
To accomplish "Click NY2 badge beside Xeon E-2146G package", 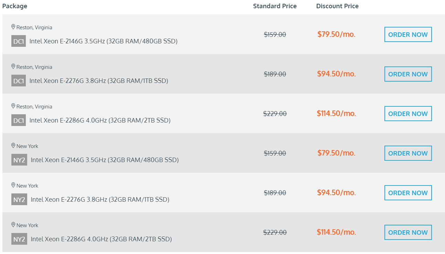I will tap(19, 160).
